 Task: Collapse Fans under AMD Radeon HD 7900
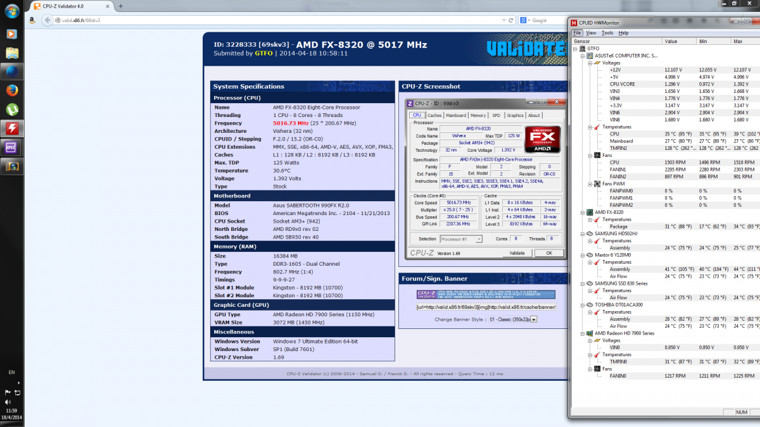tap(590, 369)
